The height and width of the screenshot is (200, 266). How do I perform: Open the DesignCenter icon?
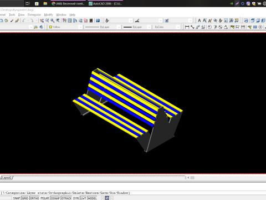point(70,21)
